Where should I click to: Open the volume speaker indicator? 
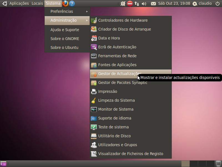pyautogui.click(x=144, y=4)
